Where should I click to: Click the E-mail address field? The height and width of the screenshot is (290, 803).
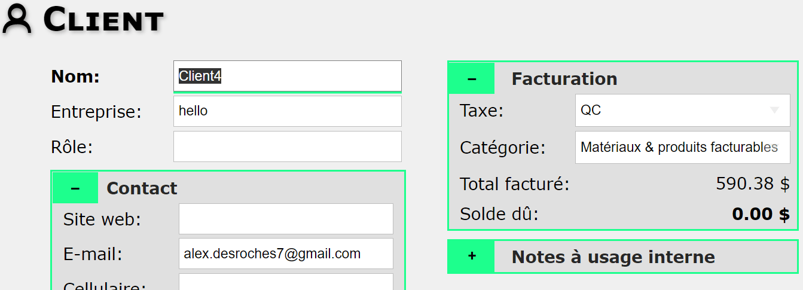[286, 254]
